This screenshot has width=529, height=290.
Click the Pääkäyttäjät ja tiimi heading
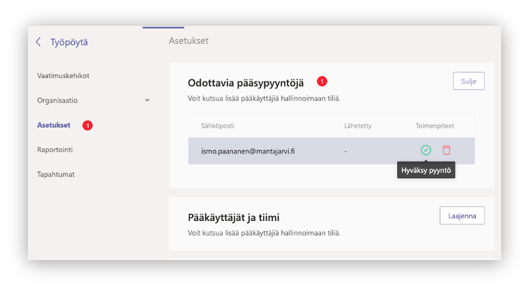(x=234, y=217)
